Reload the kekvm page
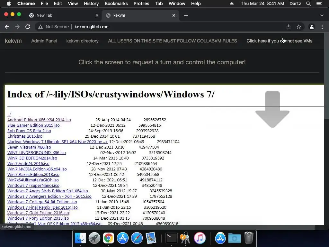This screenshot has height=247, width=329. click(28, 27)
